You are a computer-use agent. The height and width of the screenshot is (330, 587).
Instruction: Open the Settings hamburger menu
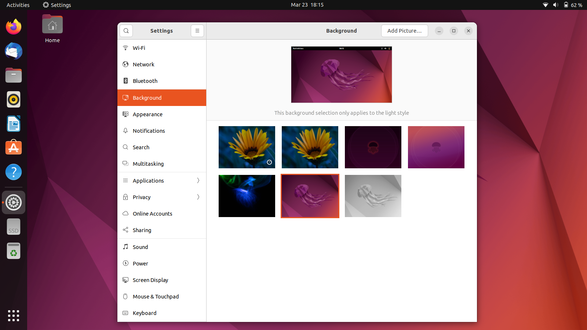click(x=197, y=31)
